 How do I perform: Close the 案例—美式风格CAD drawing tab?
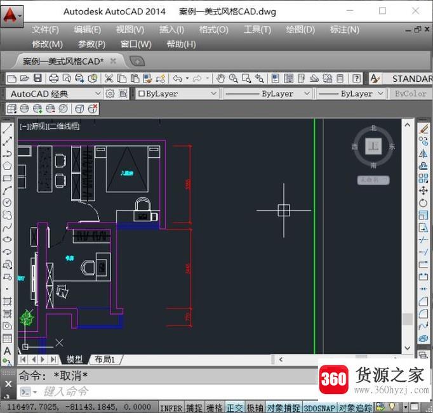coord(113,61)
